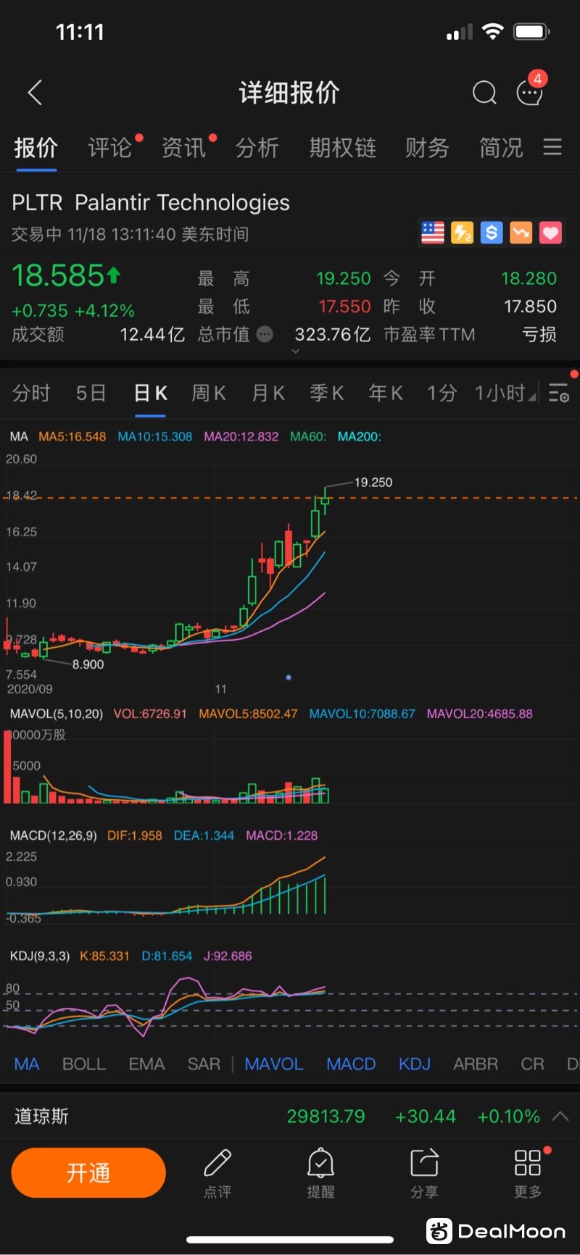Open the hamburger menu beside 简况
This screenshot has height=1255, width=580.
click(x=552, y=147)
